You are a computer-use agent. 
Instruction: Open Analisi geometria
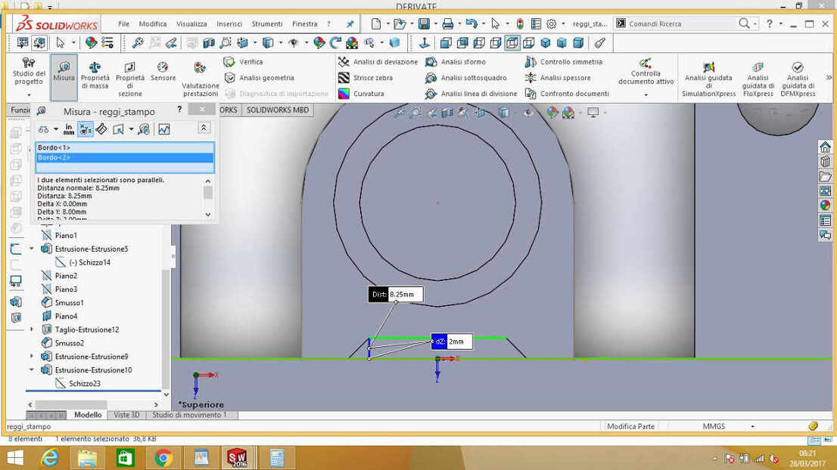259,78
